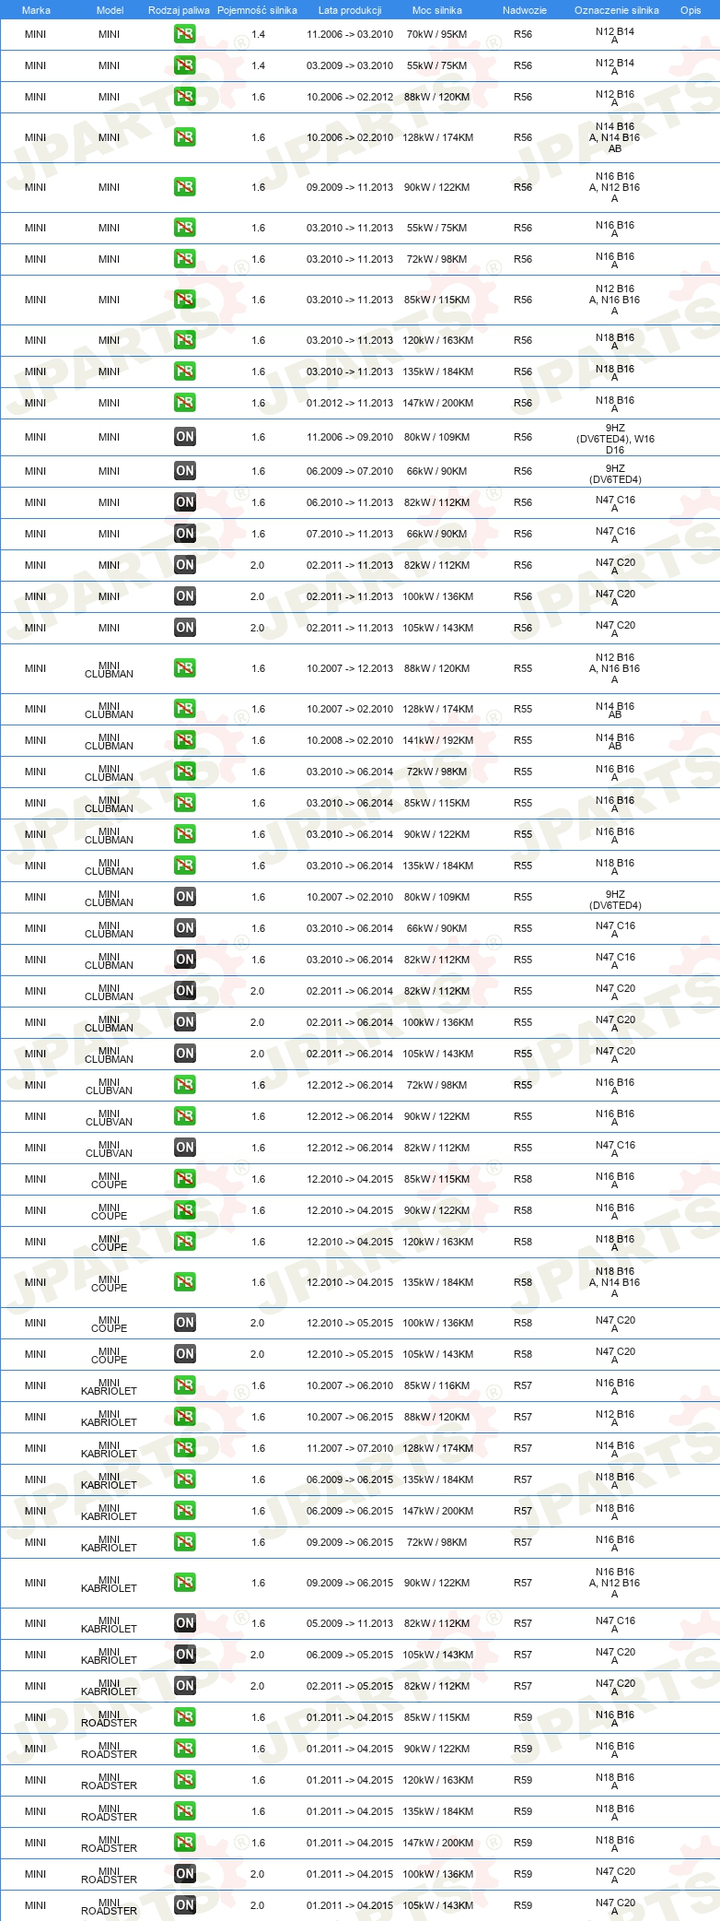Select the ON diesel icon in the MINI CLUBVAN row

185,1148
